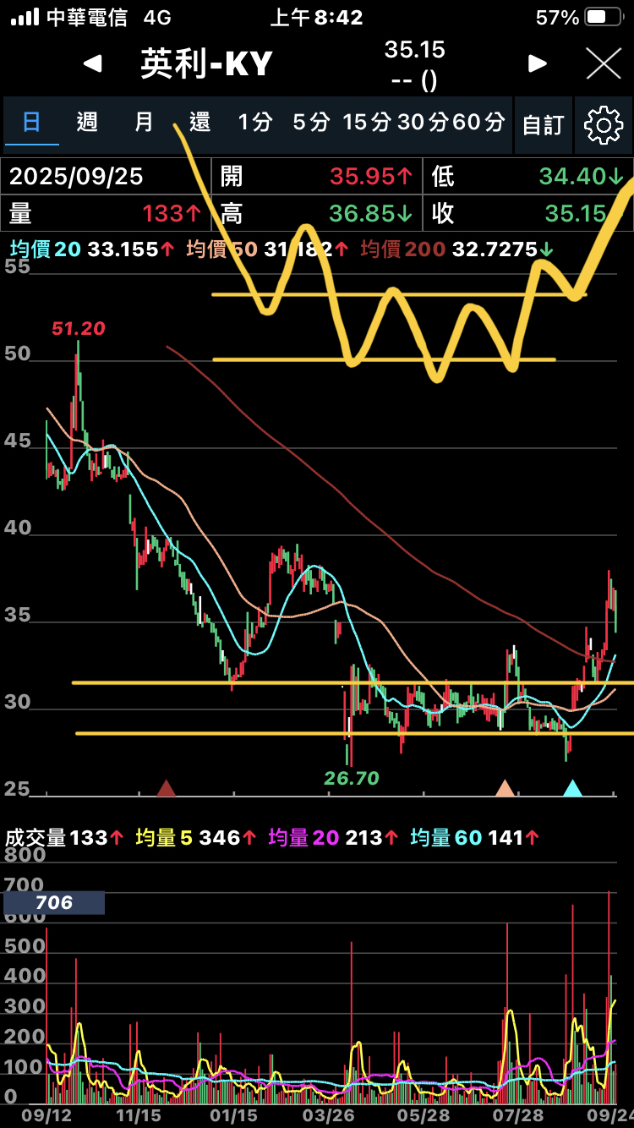
Task: Tap the cyan triangle marker on axis
Action: click(x=572, y=788)
